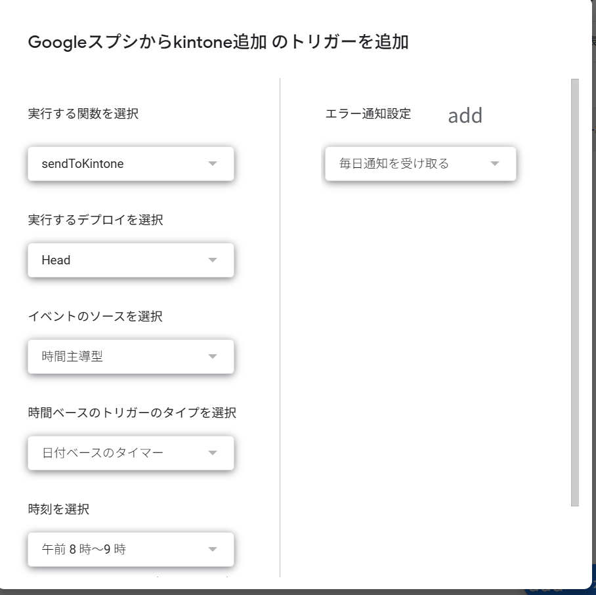596x595 pixels.
Task: Click the 実行するデプロイを選択 label
Action: (x=95, y=220)
